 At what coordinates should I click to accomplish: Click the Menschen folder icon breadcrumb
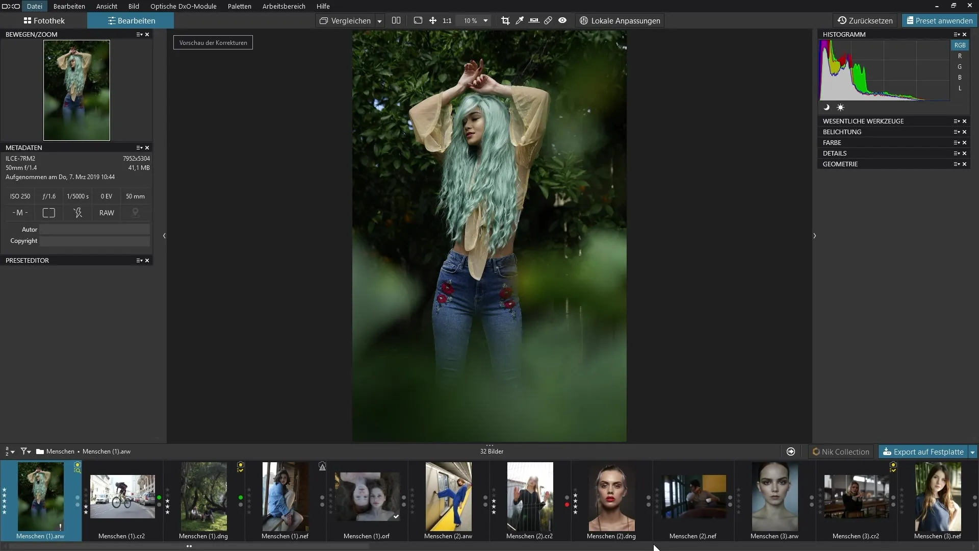click(40, 452)
